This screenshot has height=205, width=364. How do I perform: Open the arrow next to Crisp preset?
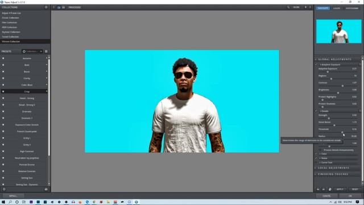(x=47, y=92)
